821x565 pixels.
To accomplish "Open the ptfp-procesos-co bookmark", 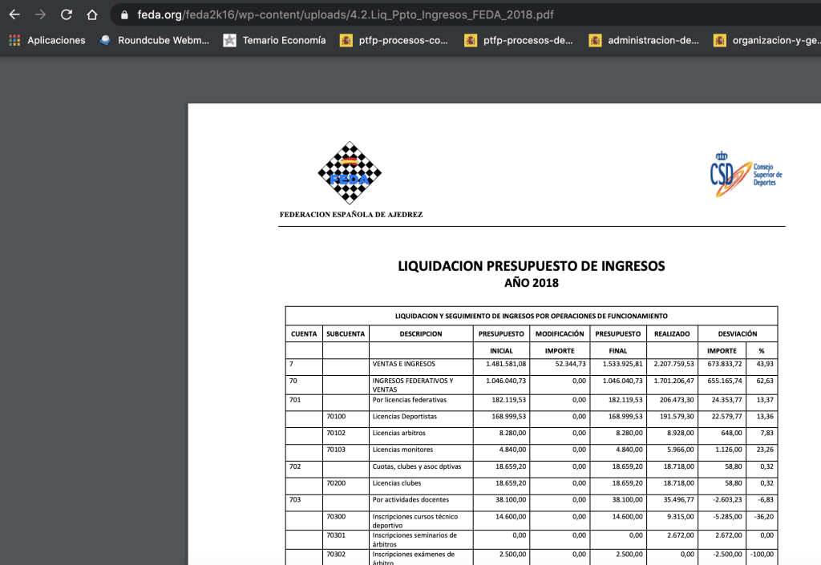I will tap(394, 40).
